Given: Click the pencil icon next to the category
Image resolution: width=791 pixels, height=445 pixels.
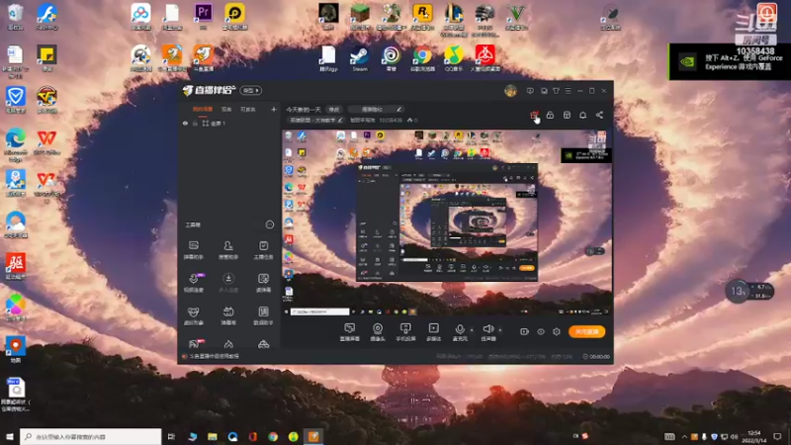Looking at the screenshot, I should tap(340, 120).
